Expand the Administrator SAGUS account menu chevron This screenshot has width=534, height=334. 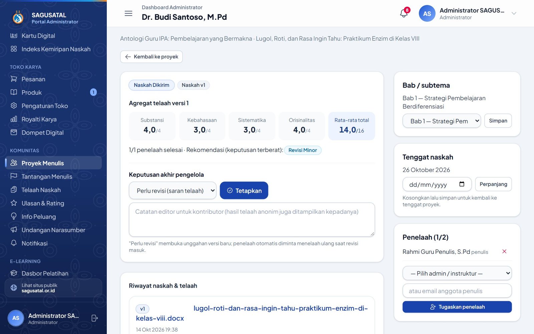514,13
